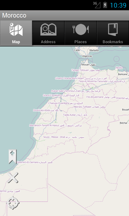This screenshot has width=129, height=216.
Task: Tap the 3G signal indicator
Action: [97, 5]
